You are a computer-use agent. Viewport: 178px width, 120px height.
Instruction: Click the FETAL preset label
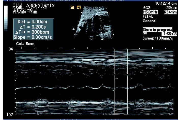148,16
